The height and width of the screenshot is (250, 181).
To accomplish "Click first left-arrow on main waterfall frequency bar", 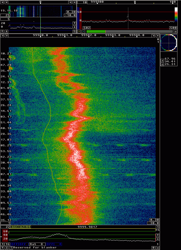I will pyautogui.click(x=7, y=36).
